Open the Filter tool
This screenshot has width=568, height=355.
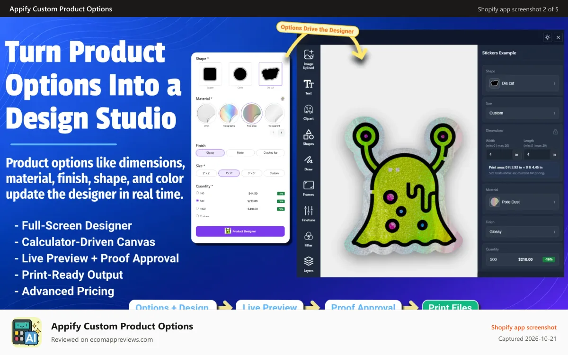tap(309, 239)
